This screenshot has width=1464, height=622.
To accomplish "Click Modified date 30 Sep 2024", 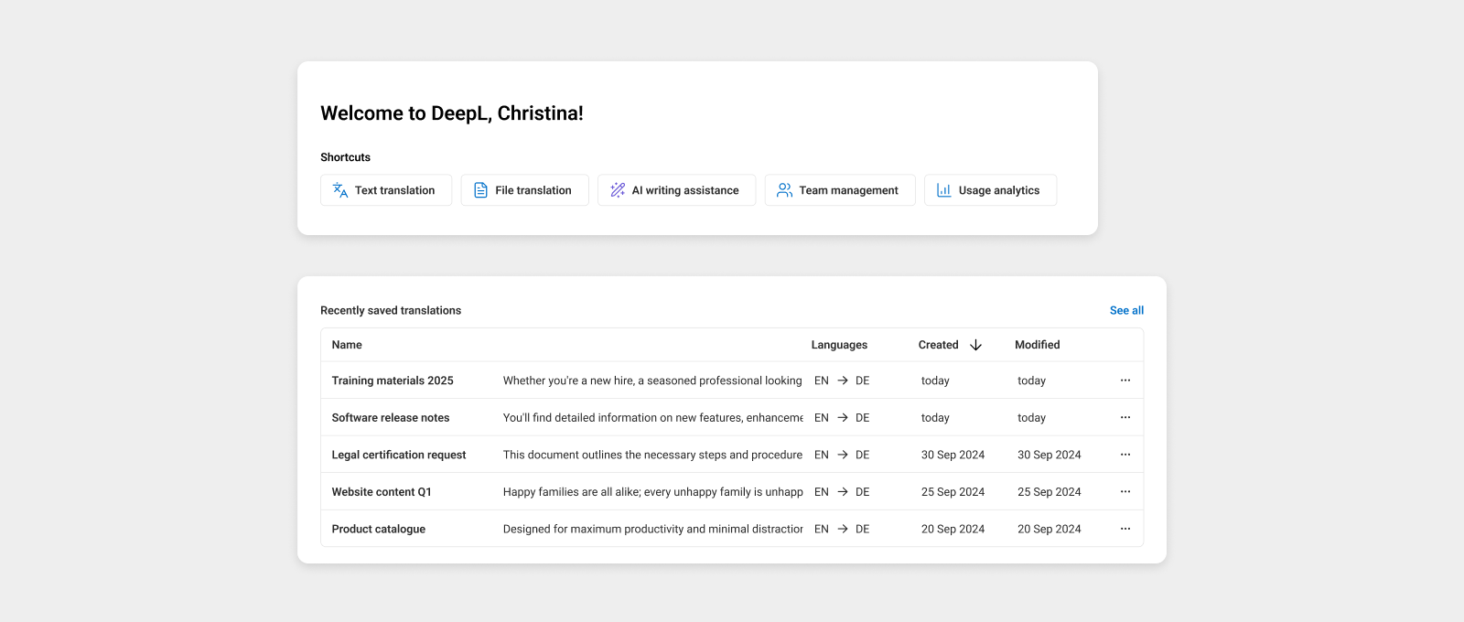I will coord(1050,455).
